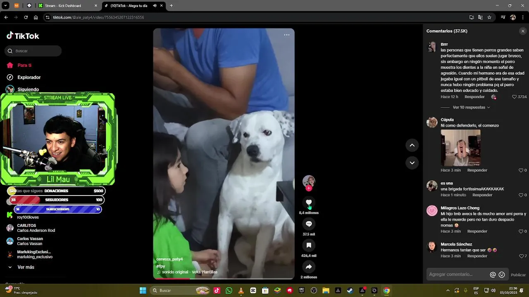Insert a mention with the @ icon
Viewport: 529px width, 297px height.
[493, 275]
